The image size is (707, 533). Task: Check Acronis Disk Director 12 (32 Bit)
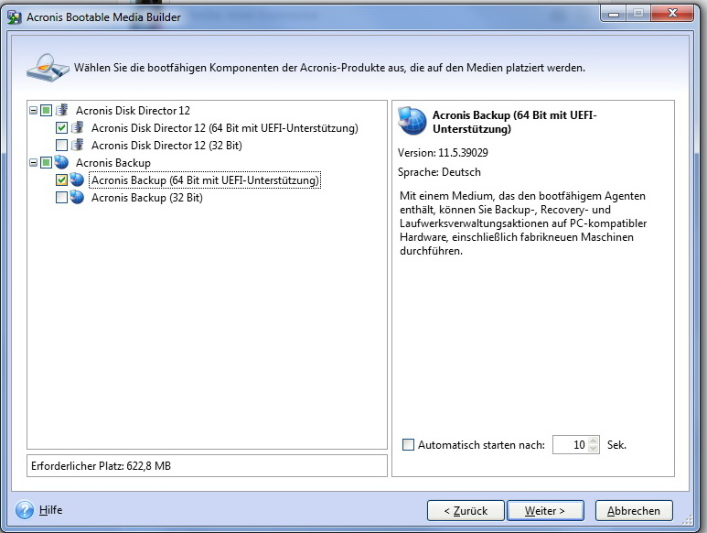62,146
